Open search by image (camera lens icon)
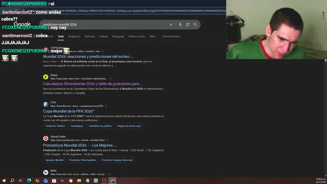This screenshot has height=184, width=327. (188, 25)
